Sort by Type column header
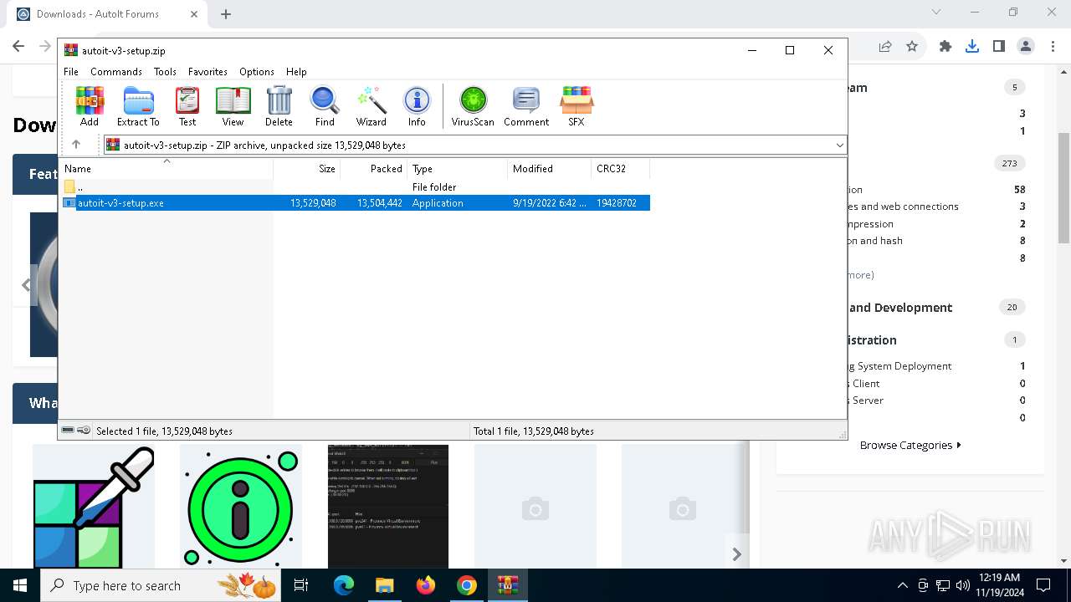Screen dimensions: 1071x602 coord(457,169)
